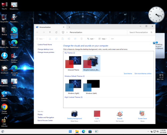Open the New dropdown menu

tap(40, 39)
